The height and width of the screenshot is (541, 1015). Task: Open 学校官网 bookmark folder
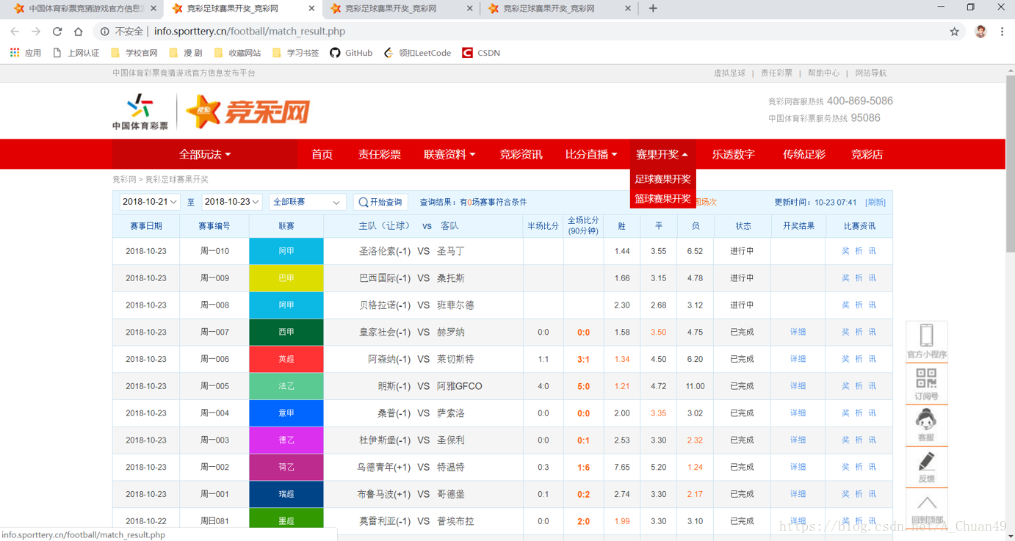click(x=134, y=53)
